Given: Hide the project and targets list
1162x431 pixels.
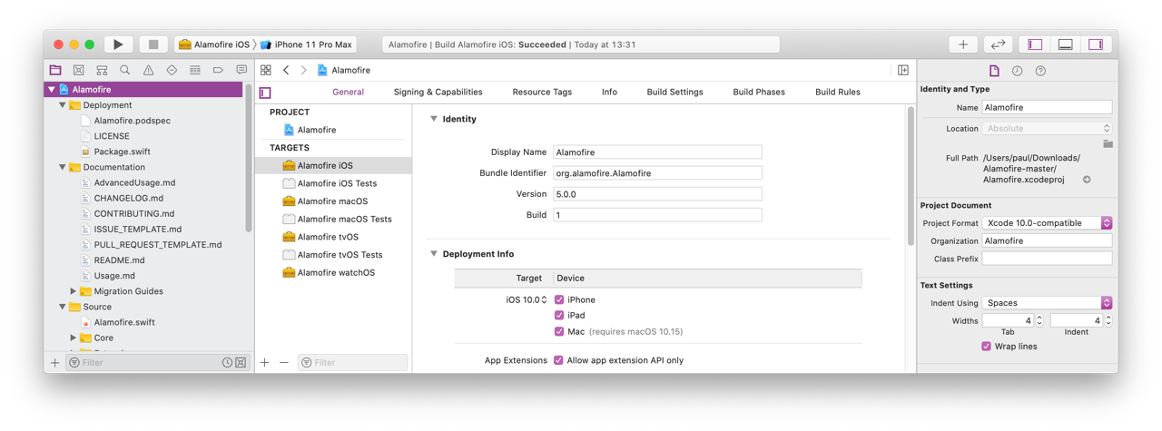Looking at the screenshot, I should click(265, 93).
